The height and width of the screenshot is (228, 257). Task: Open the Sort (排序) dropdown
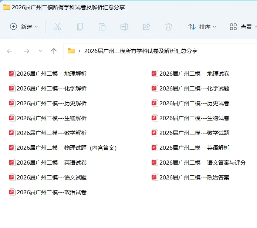tap(202, 27)
